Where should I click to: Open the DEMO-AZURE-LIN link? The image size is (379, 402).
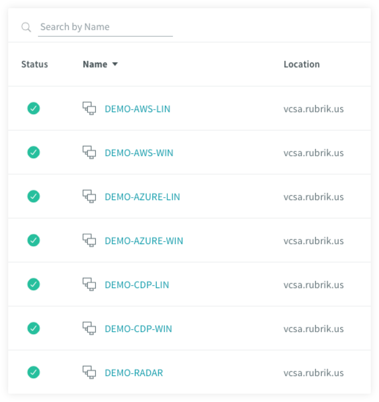(x=142, y=197)
